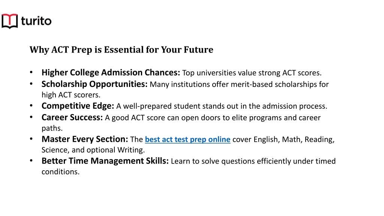Click bullet point before 'Higher College Admission Chances'
Image resolution: width=384 pixels, height=216 pixels.
tap(31, 72)
